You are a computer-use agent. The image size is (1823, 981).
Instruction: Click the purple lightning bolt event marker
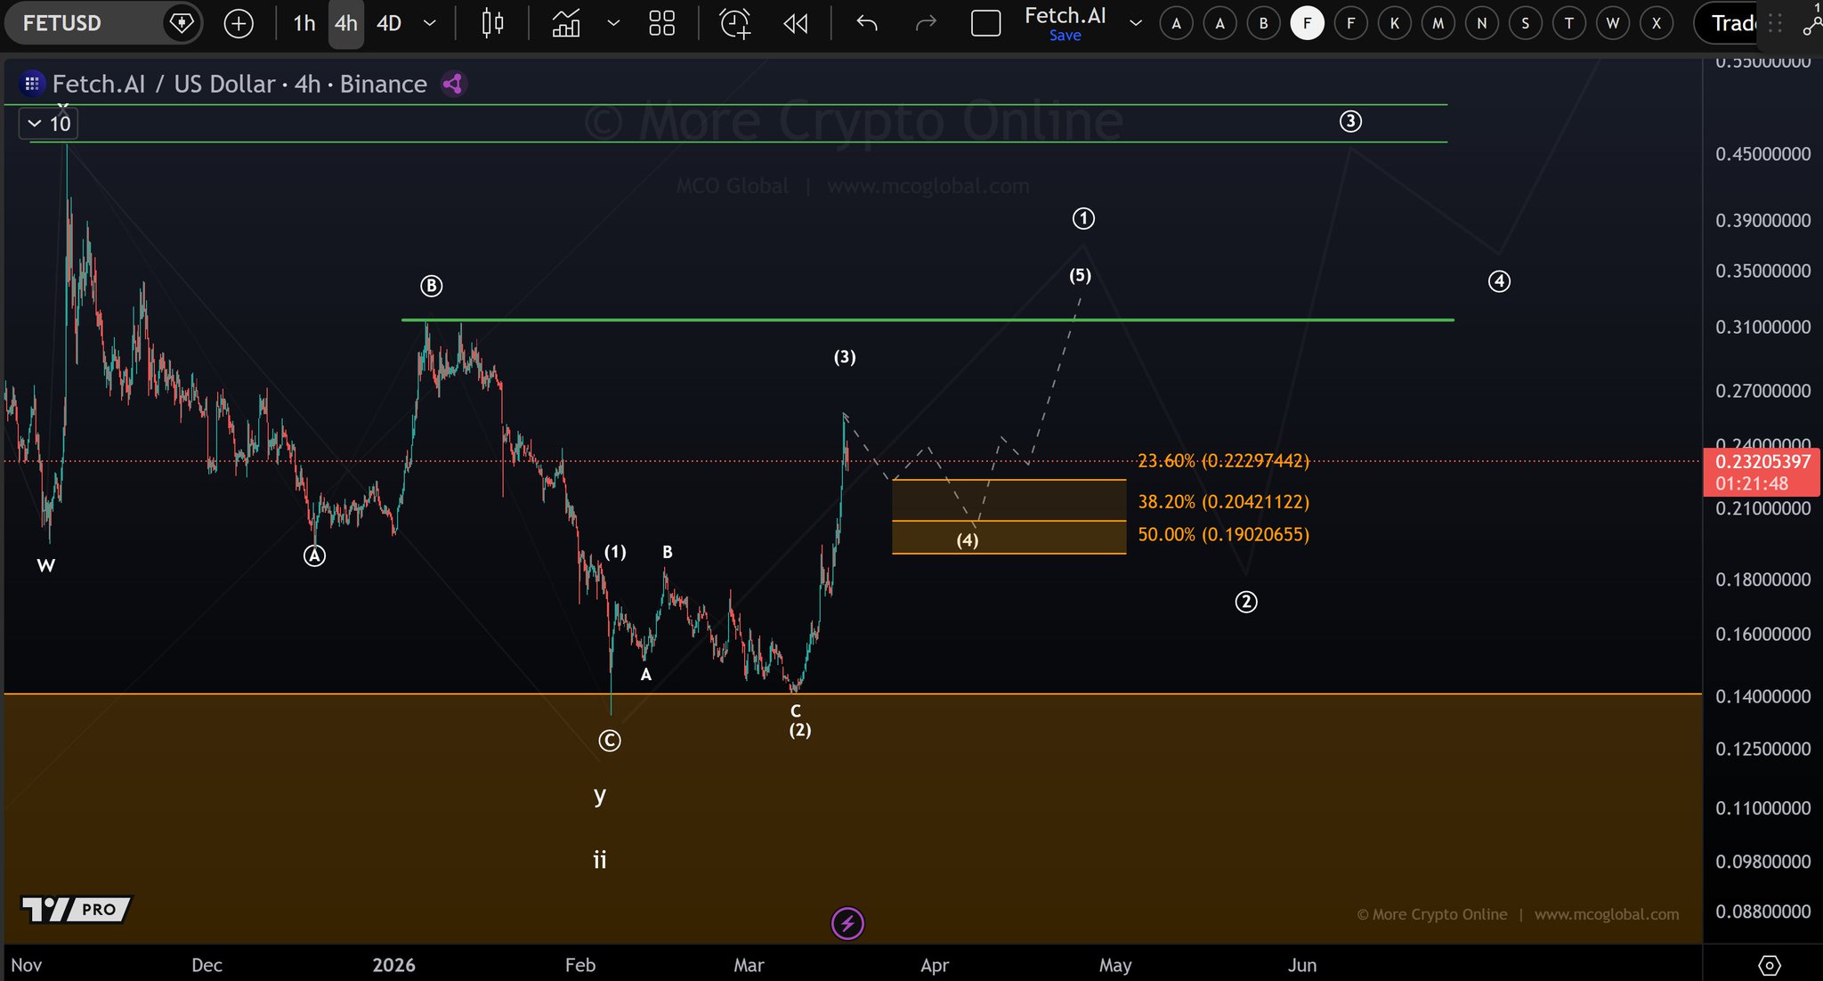pyautogui.click(x=847, y=923)
